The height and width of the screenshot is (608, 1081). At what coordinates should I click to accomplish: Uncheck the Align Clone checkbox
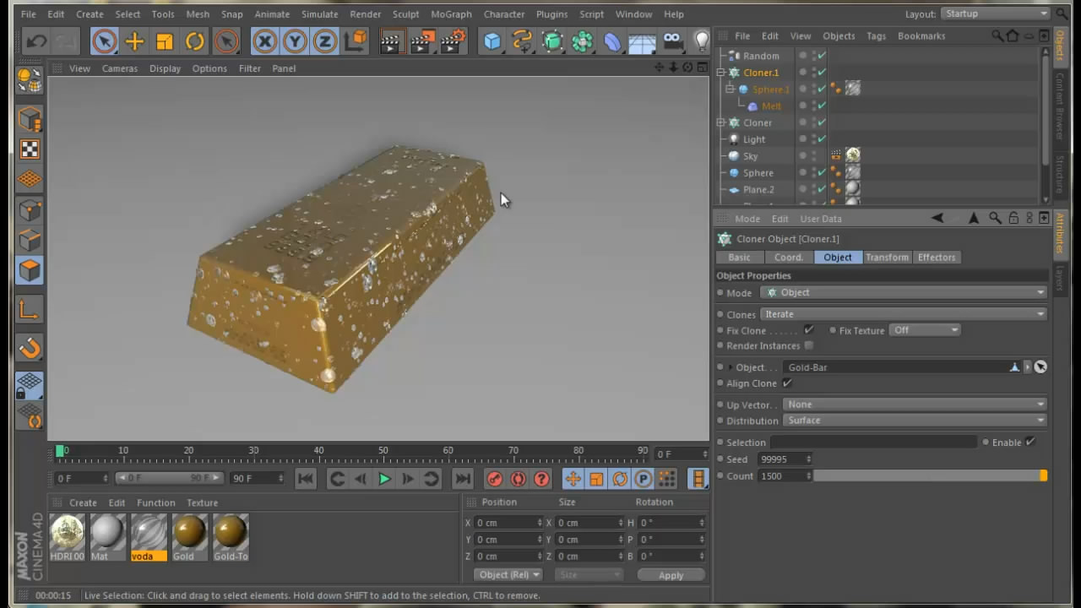(x=787, y=383)
